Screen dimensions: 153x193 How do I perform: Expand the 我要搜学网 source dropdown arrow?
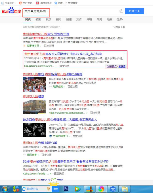41,46
